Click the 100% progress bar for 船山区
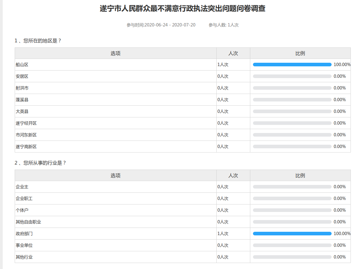352x269 pixels. (292, 65)
